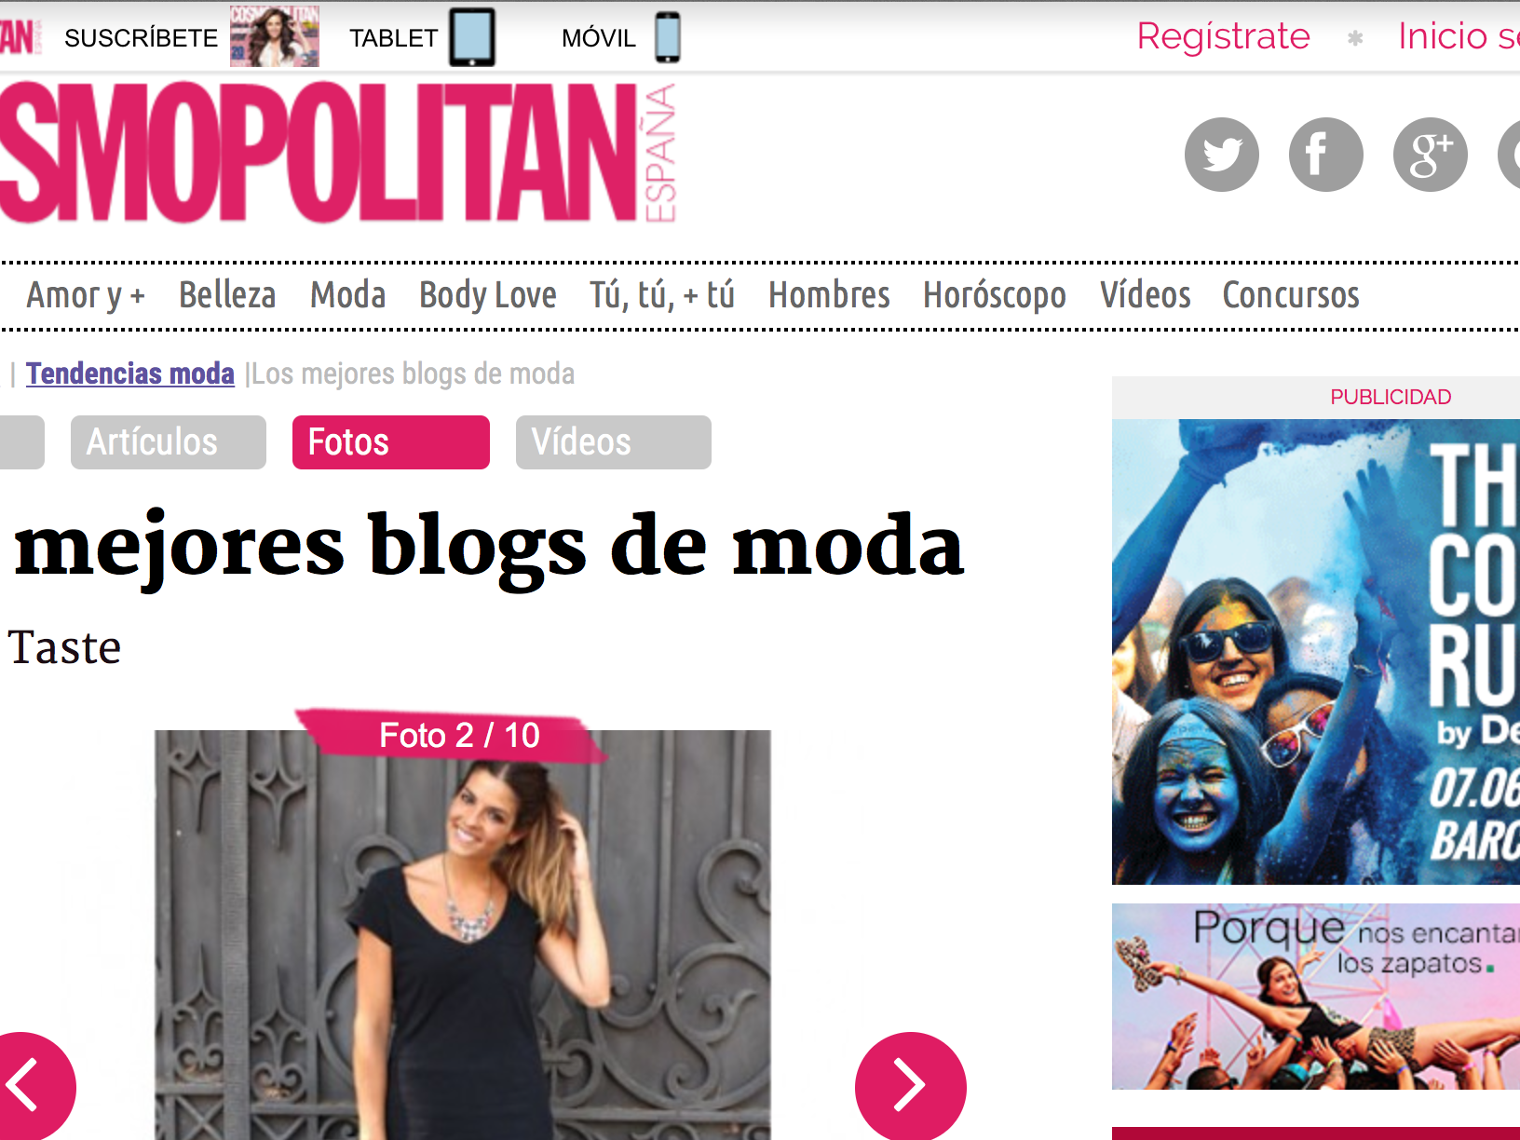Select the Fotos tab
Viewport: 1520px width, 1140px height.
pos(391,442)
